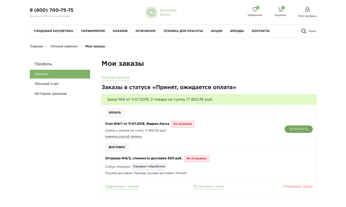Click Отменить заказ to cancel order

click(x=298, y=186)
